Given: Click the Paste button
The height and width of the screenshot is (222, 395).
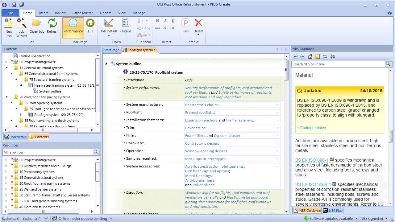Looking at the screenshot, I should 144,35.
